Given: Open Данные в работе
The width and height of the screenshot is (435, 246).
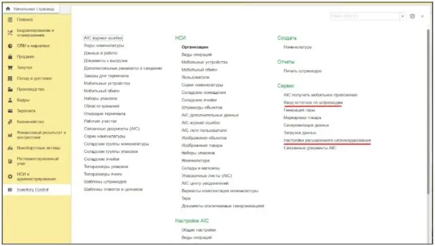Looking at the screenshot, I should click(101, 53).
